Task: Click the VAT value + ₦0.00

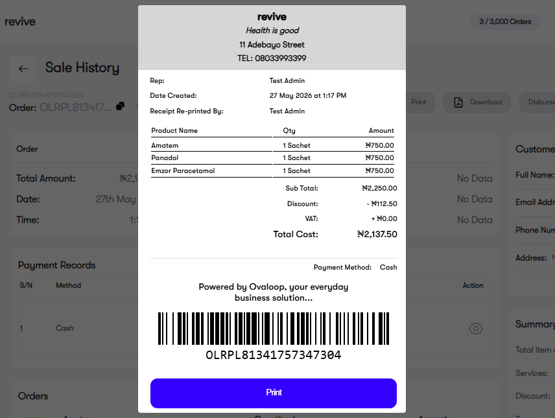Action: [x=384, y=219]
